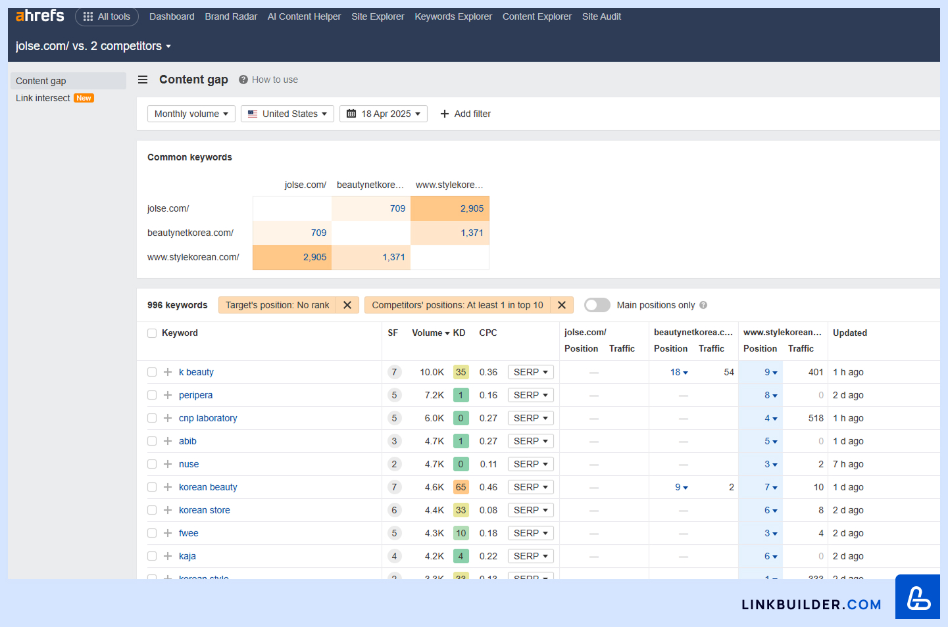Expand plus icon for k beauty keyword
The height and width of the screenshot is (627, 948).
coord(168,372)
